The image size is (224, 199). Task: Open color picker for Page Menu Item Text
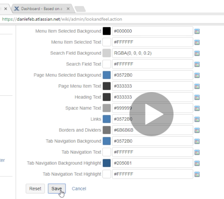(x=197, y=86)
